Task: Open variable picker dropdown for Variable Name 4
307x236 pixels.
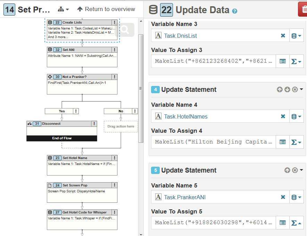Action: click(x=296, y=116)
